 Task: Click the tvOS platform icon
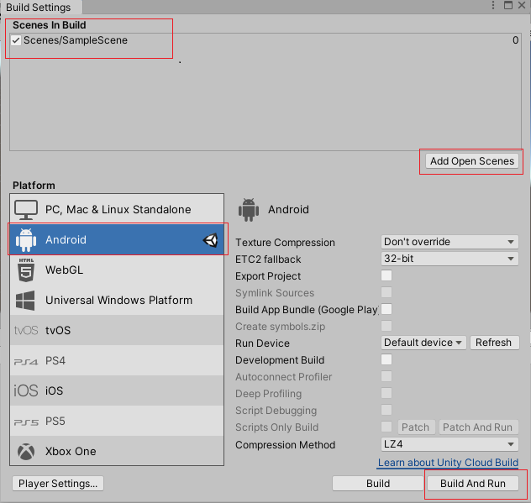coord(26,330)
